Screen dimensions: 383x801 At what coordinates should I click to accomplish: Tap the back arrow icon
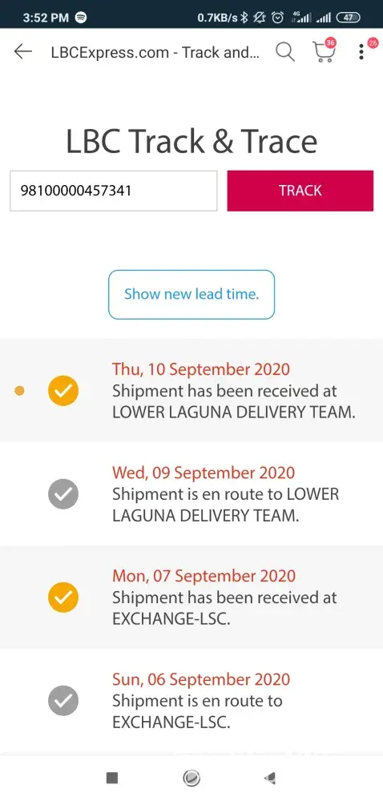coord(23,51)
